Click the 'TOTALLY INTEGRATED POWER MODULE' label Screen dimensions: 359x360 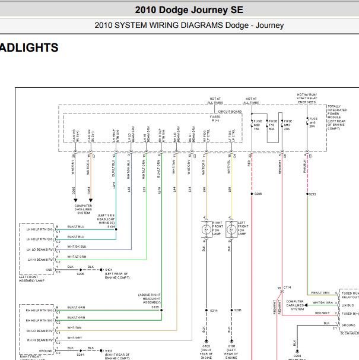pyautogui.click(x=337, y=117)
